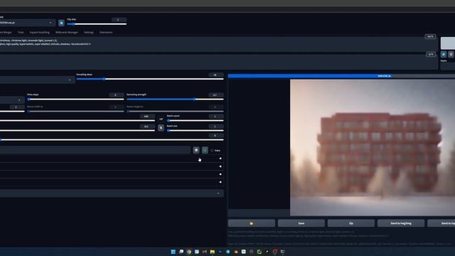Click Send to img2img button
Screen dimensions: 455x256
[401, 223]
